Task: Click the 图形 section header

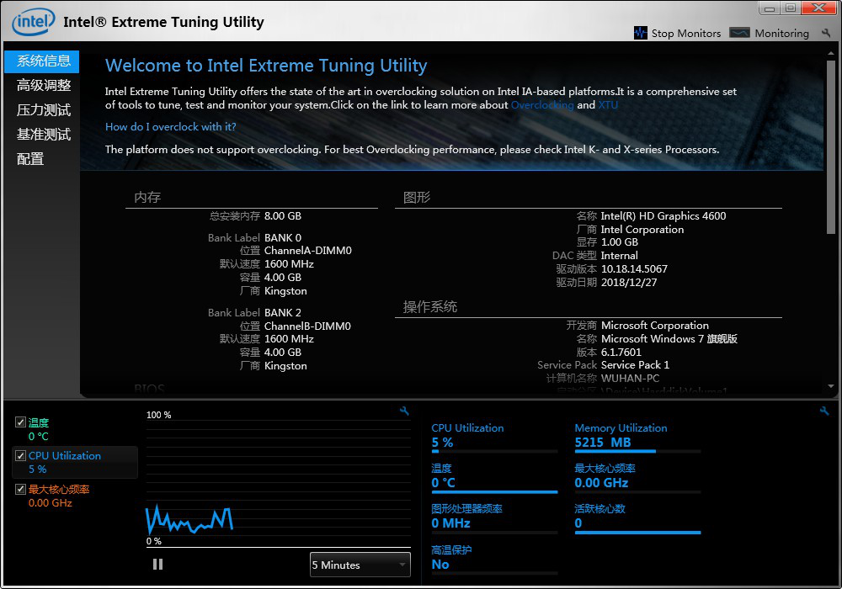Action: tap(417, 198)
